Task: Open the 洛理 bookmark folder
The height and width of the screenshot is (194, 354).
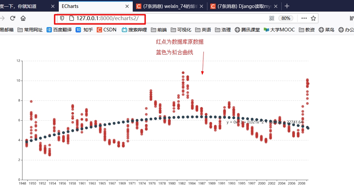Action: 223,30
